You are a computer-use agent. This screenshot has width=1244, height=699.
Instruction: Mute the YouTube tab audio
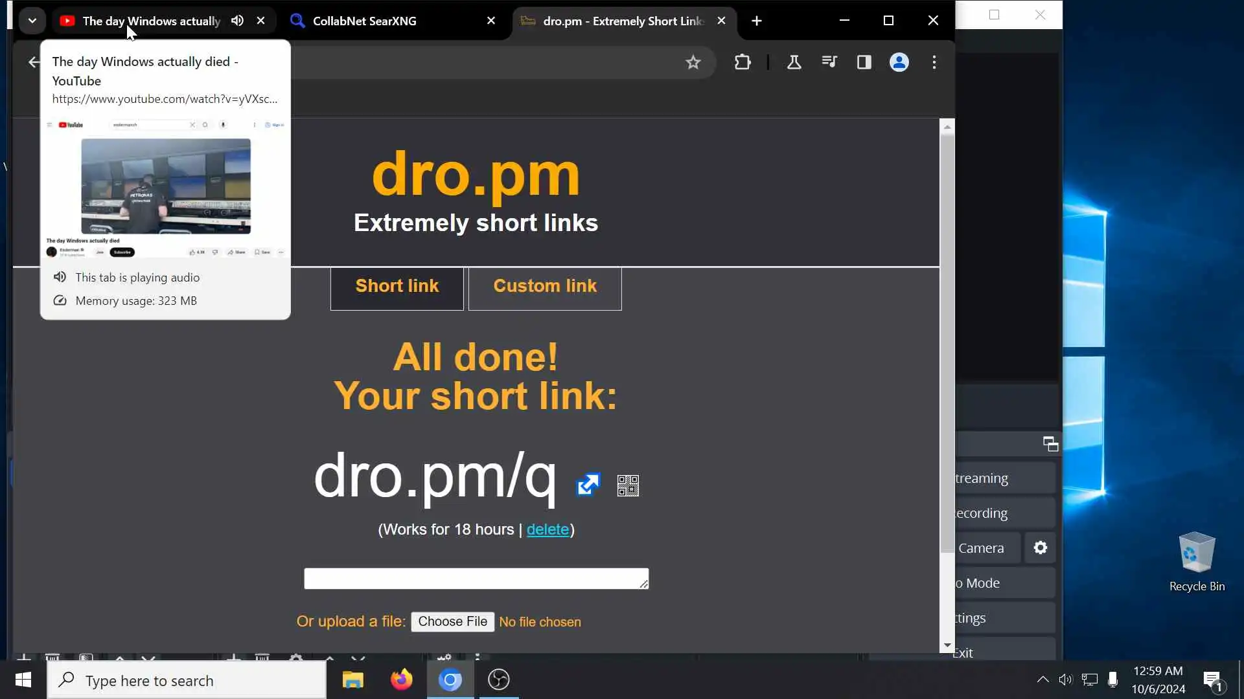pos(238,21)
